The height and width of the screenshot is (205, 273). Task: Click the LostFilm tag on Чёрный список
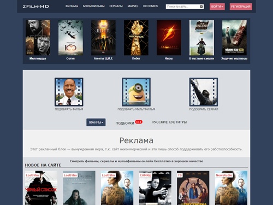[32, 175]
